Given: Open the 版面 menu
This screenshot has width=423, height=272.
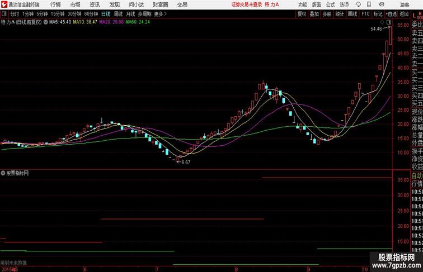Looking at the screenshot, I should pos(316,4).
